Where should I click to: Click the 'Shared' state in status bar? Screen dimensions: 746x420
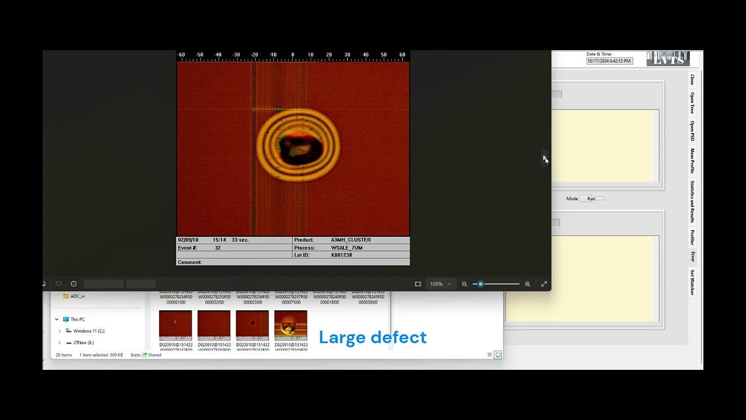pos(152,355)
